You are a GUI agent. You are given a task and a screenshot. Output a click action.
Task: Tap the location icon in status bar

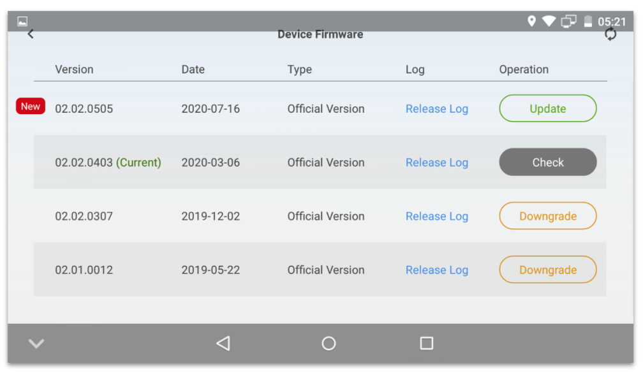click(531, 21)
